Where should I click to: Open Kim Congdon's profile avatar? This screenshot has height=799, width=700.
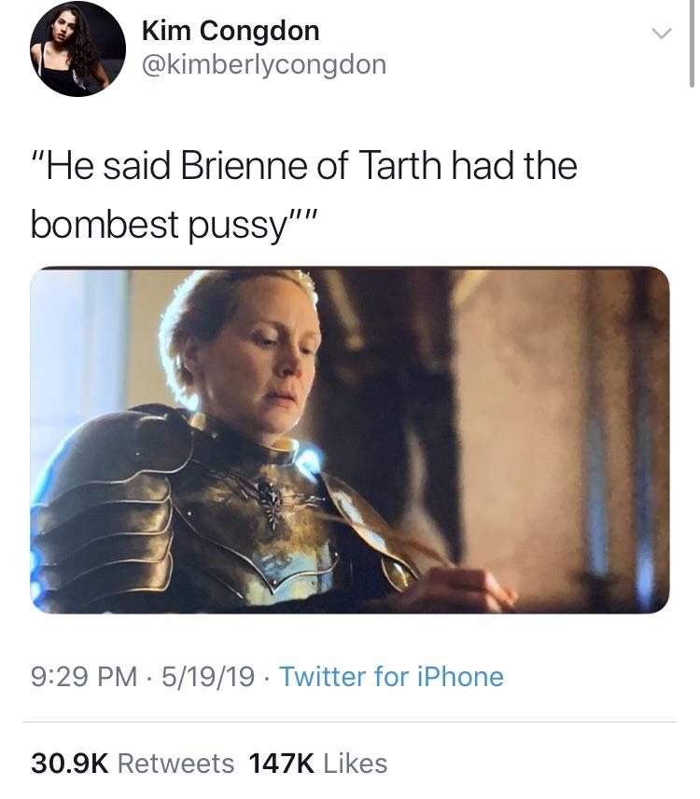click(x=77, y=48)
